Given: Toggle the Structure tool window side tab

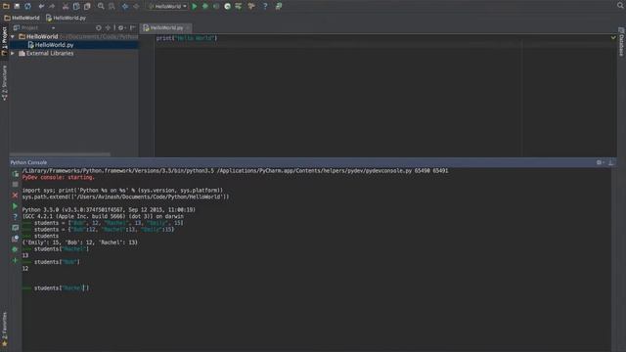Looking at the screenshot, I should (x=4, y=83).
